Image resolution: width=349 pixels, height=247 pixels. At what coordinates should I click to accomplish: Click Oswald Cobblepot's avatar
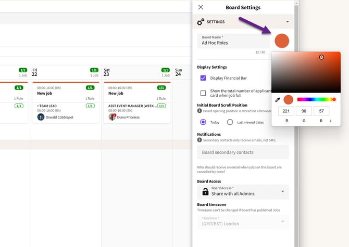[41, 117]
